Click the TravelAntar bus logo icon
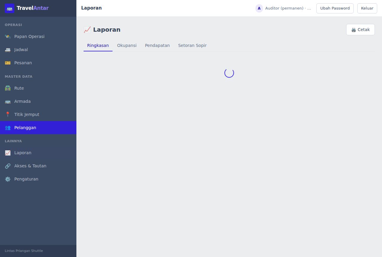Viewport: 382px width, 257px height. pyautogui.click(x=10, y=8)
